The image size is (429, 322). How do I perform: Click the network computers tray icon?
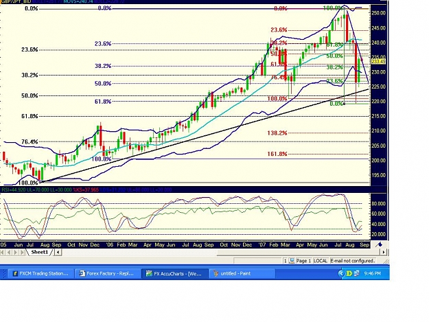[356, 273]
